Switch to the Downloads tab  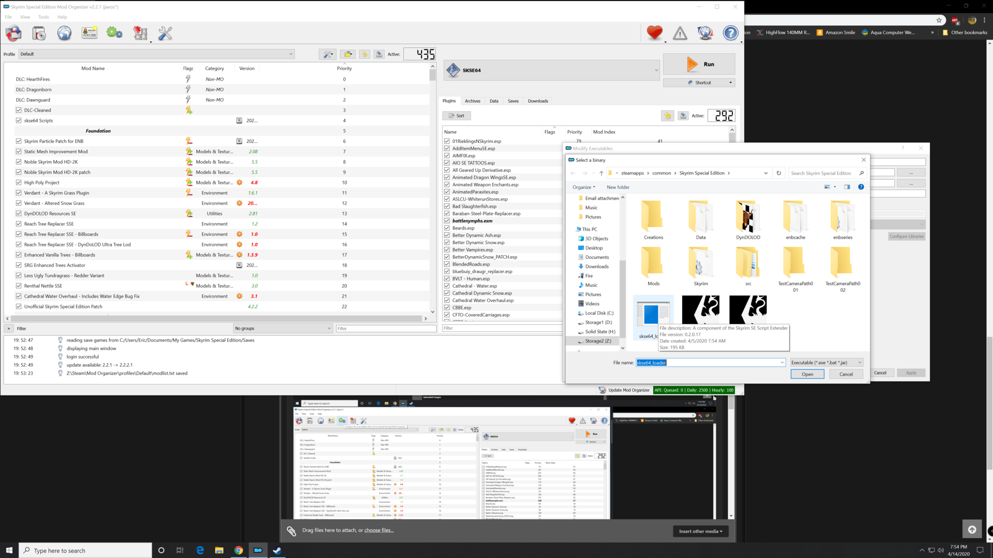(538, 101)
